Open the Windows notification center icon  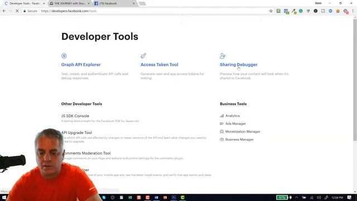350,198
